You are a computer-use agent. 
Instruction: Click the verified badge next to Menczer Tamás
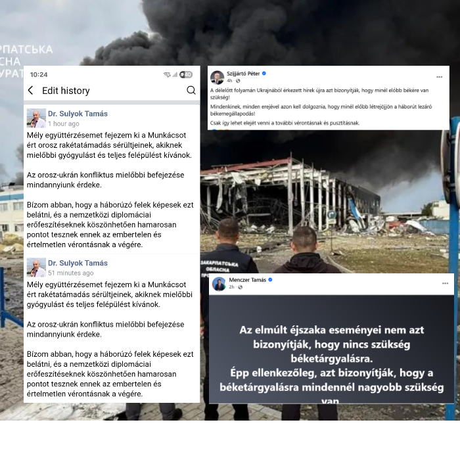270,280
